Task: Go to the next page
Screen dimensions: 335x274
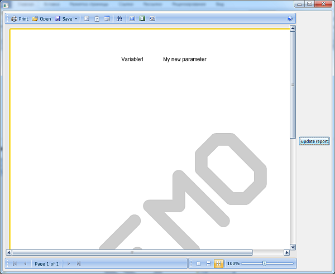Action: coord(69,263)
